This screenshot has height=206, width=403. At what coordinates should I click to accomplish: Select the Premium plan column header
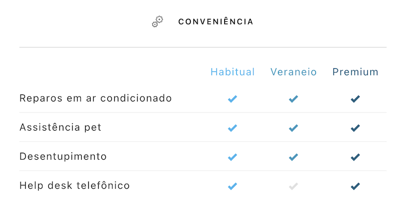point(356,72)
